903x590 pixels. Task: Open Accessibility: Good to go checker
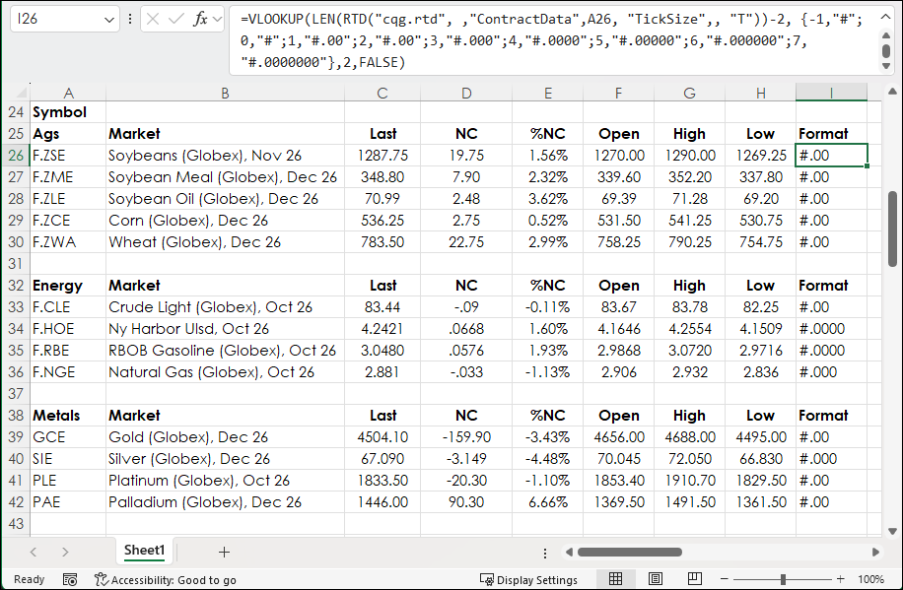point(166,579)
